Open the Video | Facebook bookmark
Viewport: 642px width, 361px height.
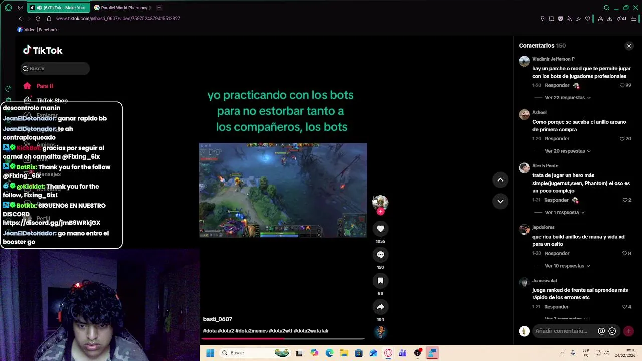tap(38, 30)
